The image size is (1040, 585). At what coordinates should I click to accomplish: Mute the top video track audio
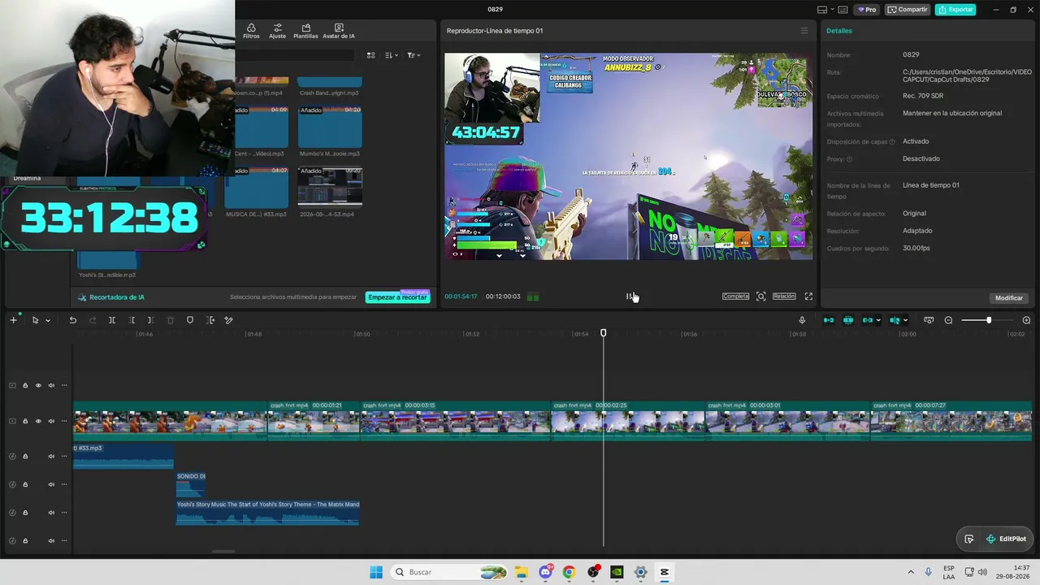(x=51, y=385)
